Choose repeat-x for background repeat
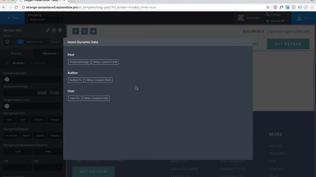 pyautogui.click(x=40, y=136)
